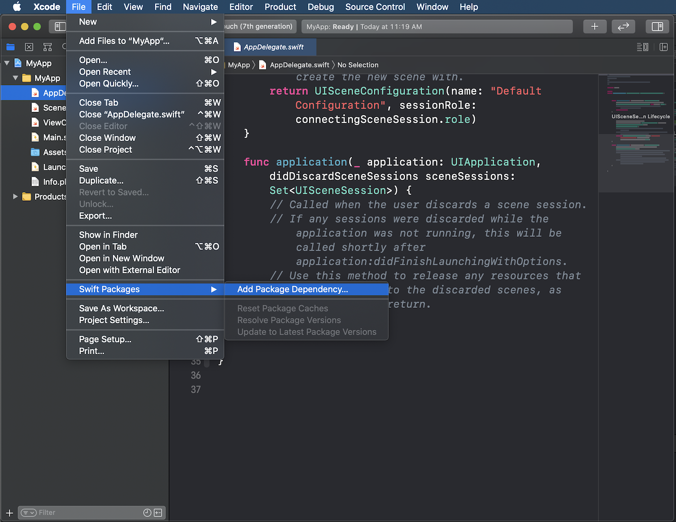
Task: Choose Open with External Editor
Action: 145,270
